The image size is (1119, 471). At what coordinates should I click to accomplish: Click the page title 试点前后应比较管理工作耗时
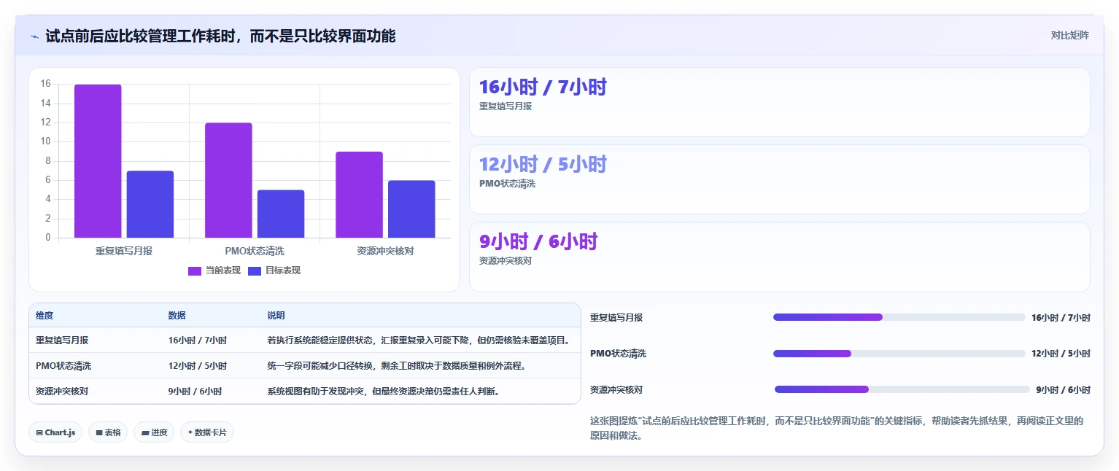click(220, 36)
